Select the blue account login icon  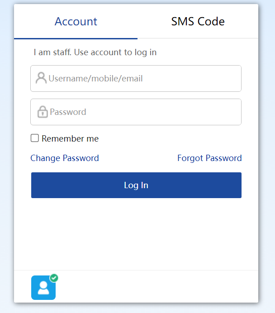(x=43, y=288)
